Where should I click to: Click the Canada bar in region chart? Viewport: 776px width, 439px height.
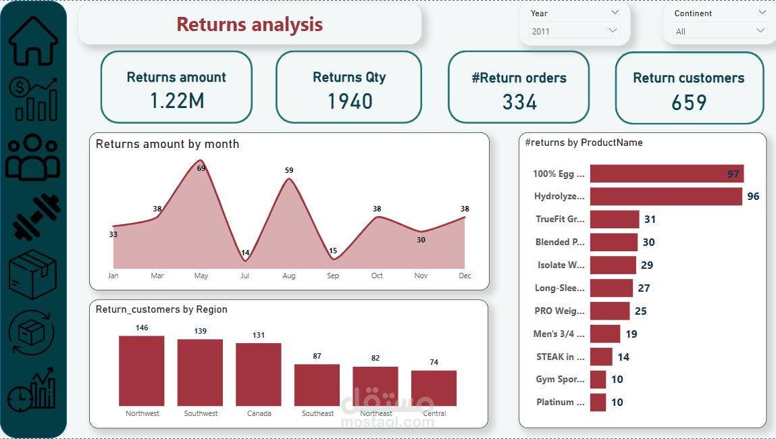coord(259,375)
